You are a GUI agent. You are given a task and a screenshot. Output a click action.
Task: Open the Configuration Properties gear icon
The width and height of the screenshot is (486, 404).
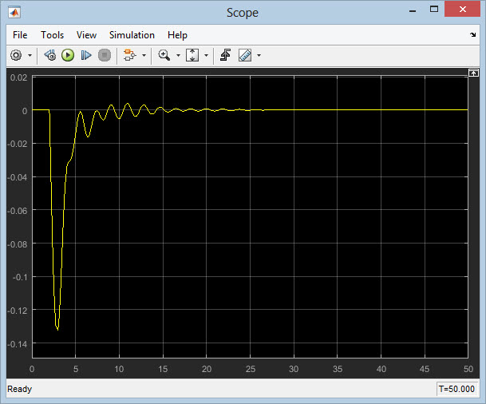[16, 56]
